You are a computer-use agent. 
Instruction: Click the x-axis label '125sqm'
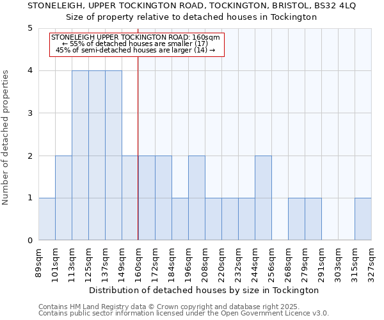coord(88,265)
